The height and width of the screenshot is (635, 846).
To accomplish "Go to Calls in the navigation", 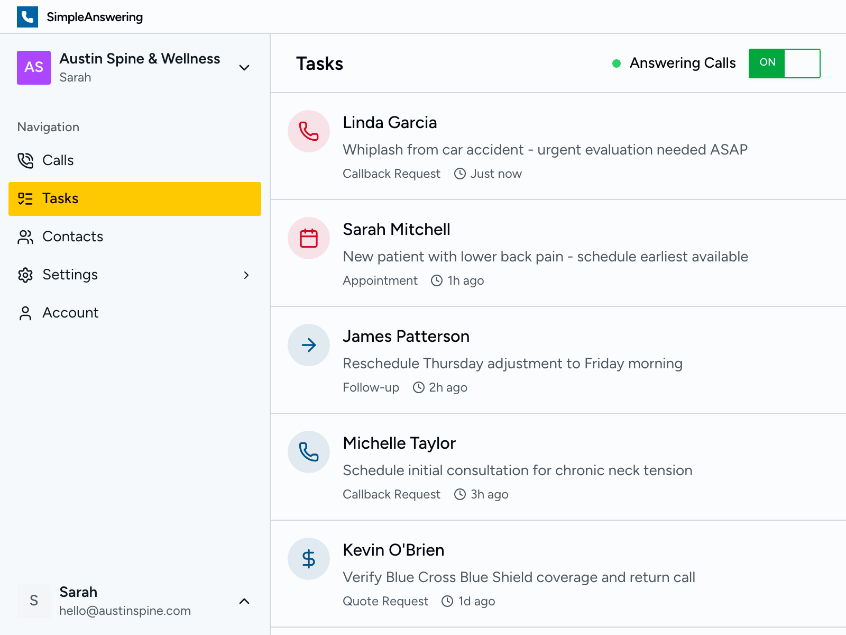I will point(58,160).
